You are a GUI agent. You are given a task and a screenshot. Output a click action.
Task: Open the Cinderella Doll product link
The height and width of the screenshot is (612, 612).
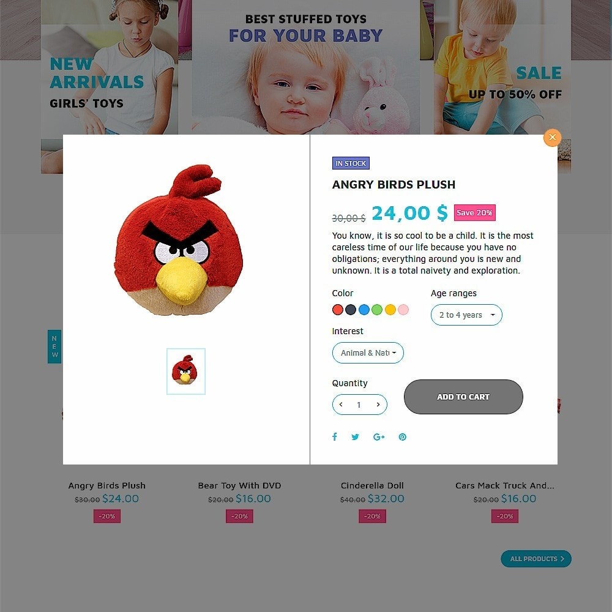pos(372,485)
